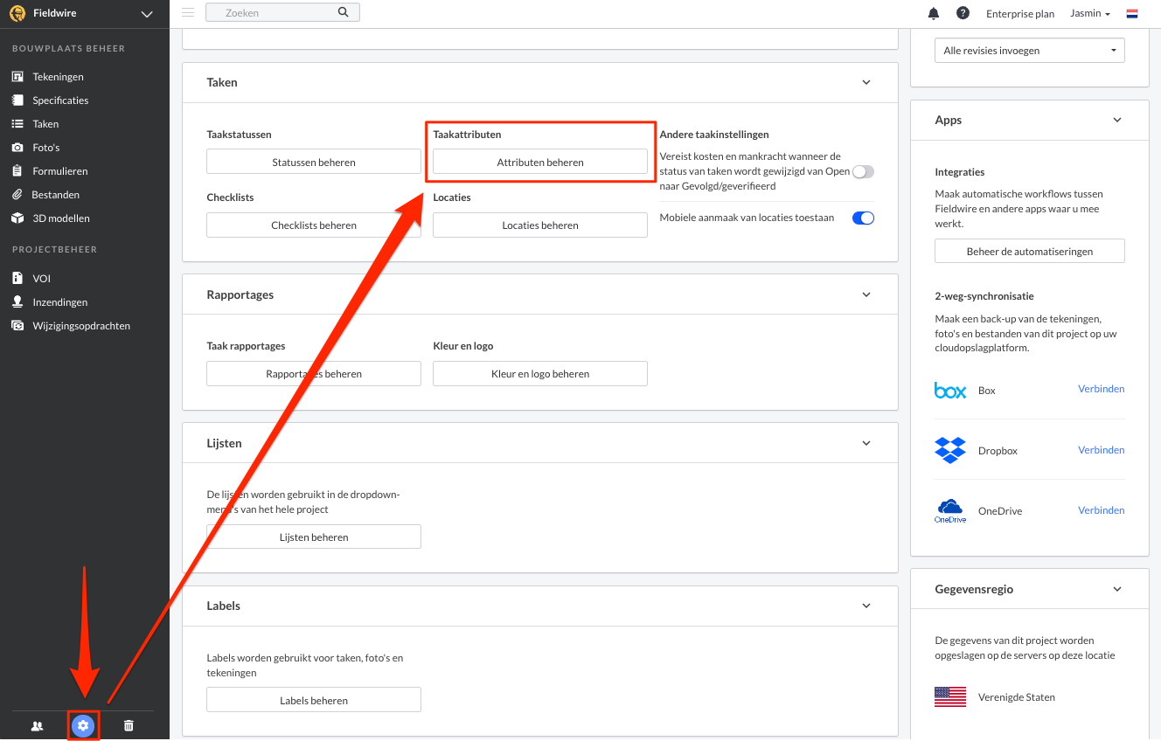The width and height of the screenshot is (1161, 741).
Task: Go to Taken in the sidebar
Action: tap(45, 124)
